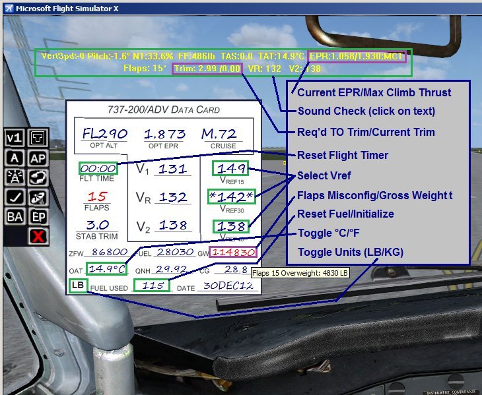The image size is (482, 395).
Task: Toggle weight units LB button
Action: 78,286
